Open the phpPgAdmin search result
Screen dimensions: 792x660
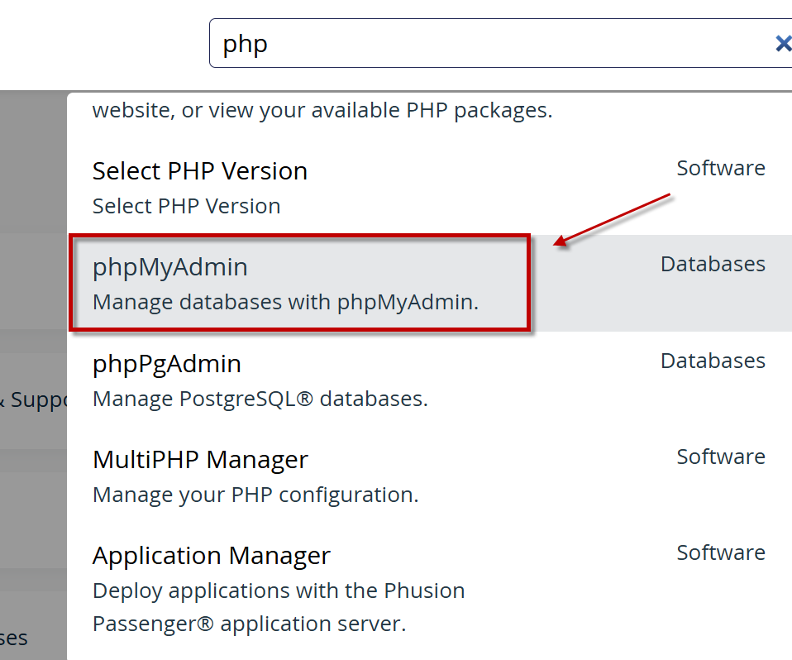[x=167, y=364]
